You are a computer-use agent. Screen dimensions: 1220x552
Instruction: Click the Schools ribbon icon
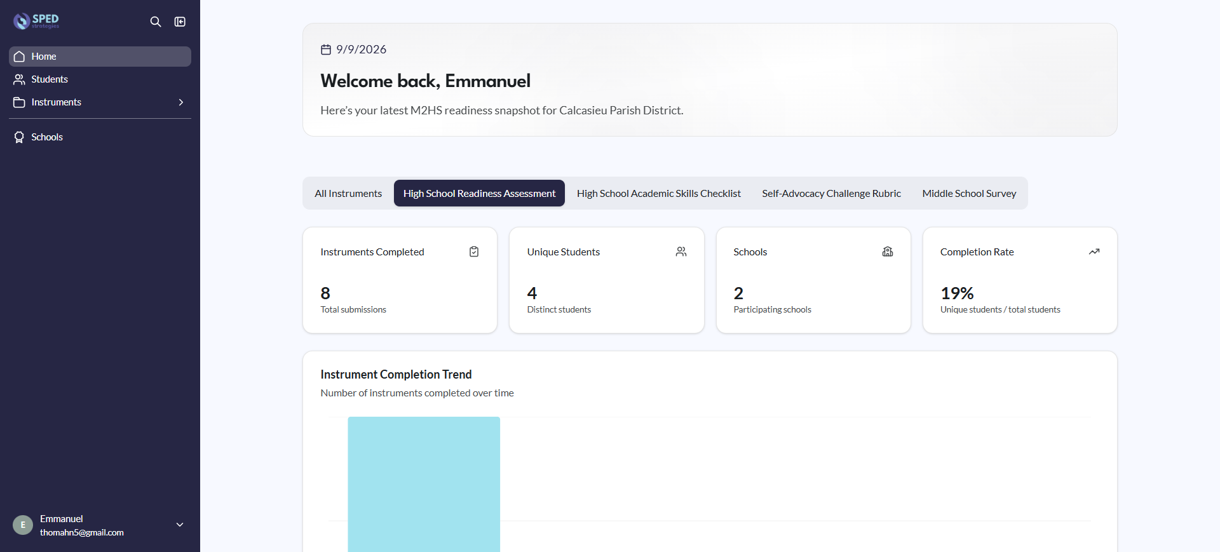(x=19, y=137)
